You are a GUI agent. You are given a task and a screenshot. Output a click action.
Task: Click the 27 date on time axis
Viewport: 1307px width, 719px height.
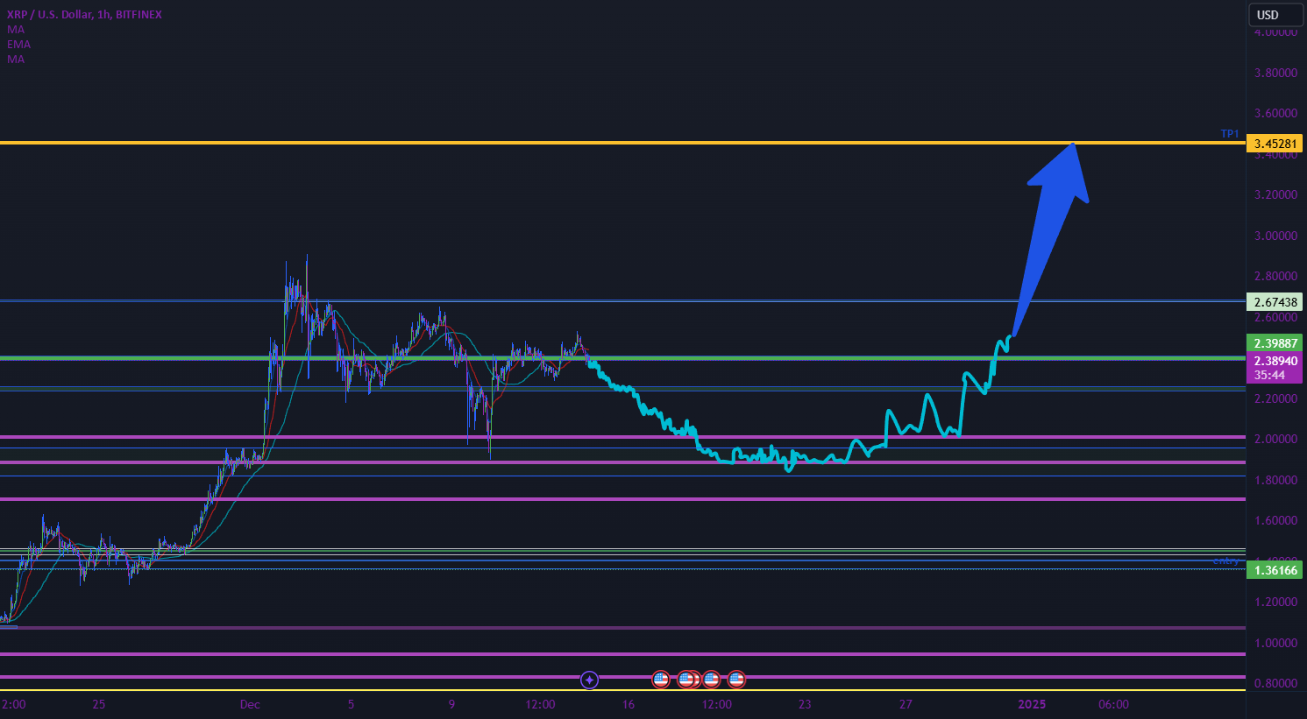tap(906, 704)
